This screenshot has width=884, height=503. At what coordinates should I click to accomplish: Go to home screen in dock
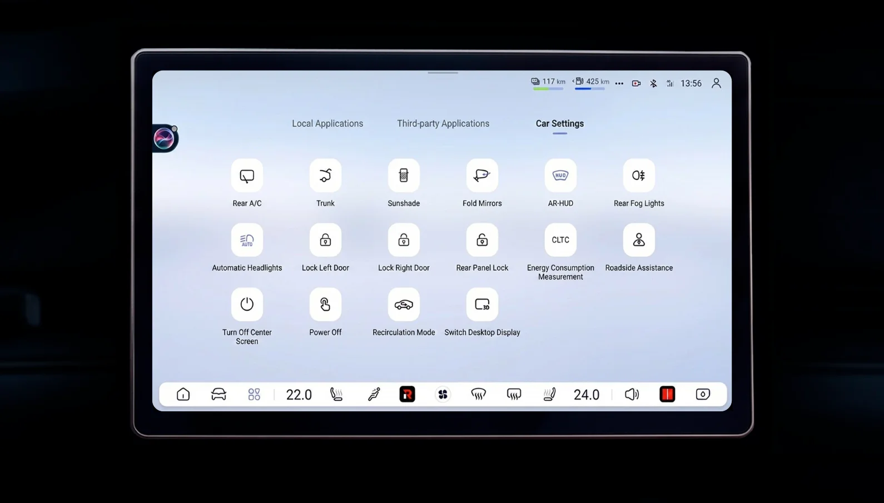183,395
